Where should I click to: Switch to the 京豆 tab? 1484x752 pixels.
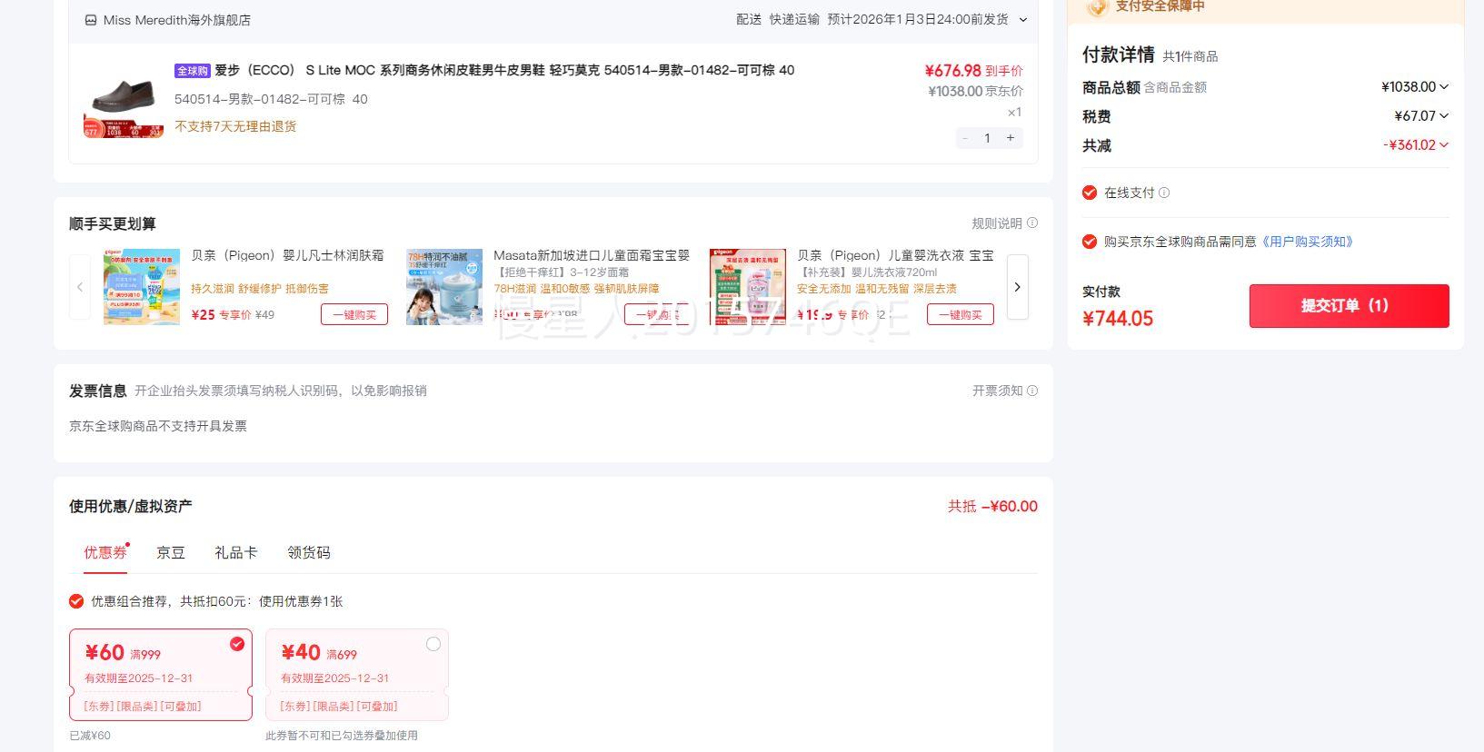(170, 552)
